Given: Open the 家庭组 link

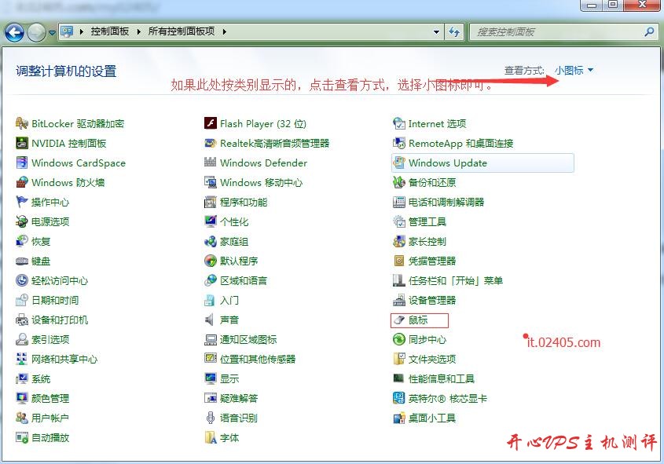Looking at the screenshot, I should click(x=234, y=242).
